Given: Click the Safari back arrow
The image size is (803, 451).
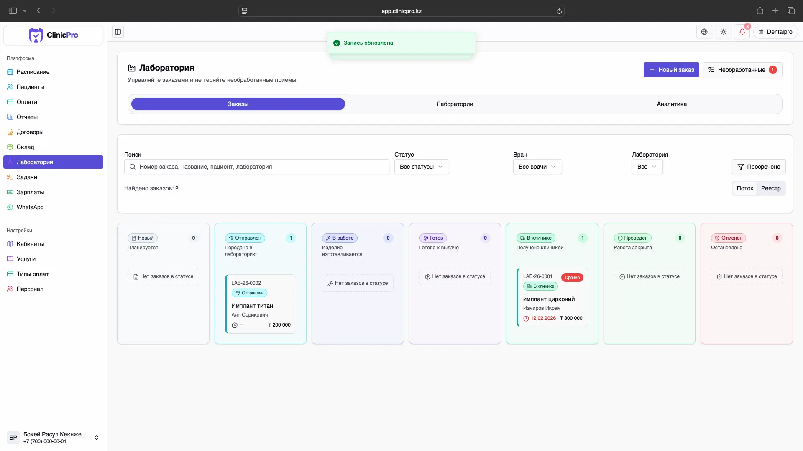Looking at the screenshot, I should [38, 10].
